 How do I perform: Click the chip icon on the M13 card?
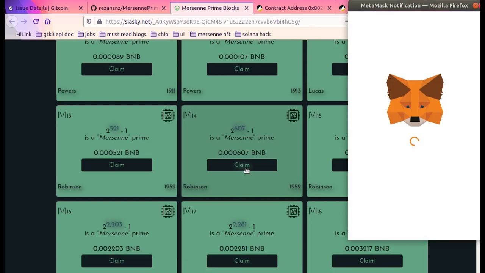pos(168,115)
